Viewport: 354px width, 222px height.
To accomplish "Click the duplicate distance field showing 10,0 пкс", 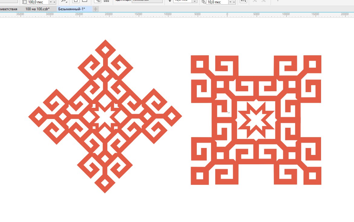I will (x=216, y=2).
